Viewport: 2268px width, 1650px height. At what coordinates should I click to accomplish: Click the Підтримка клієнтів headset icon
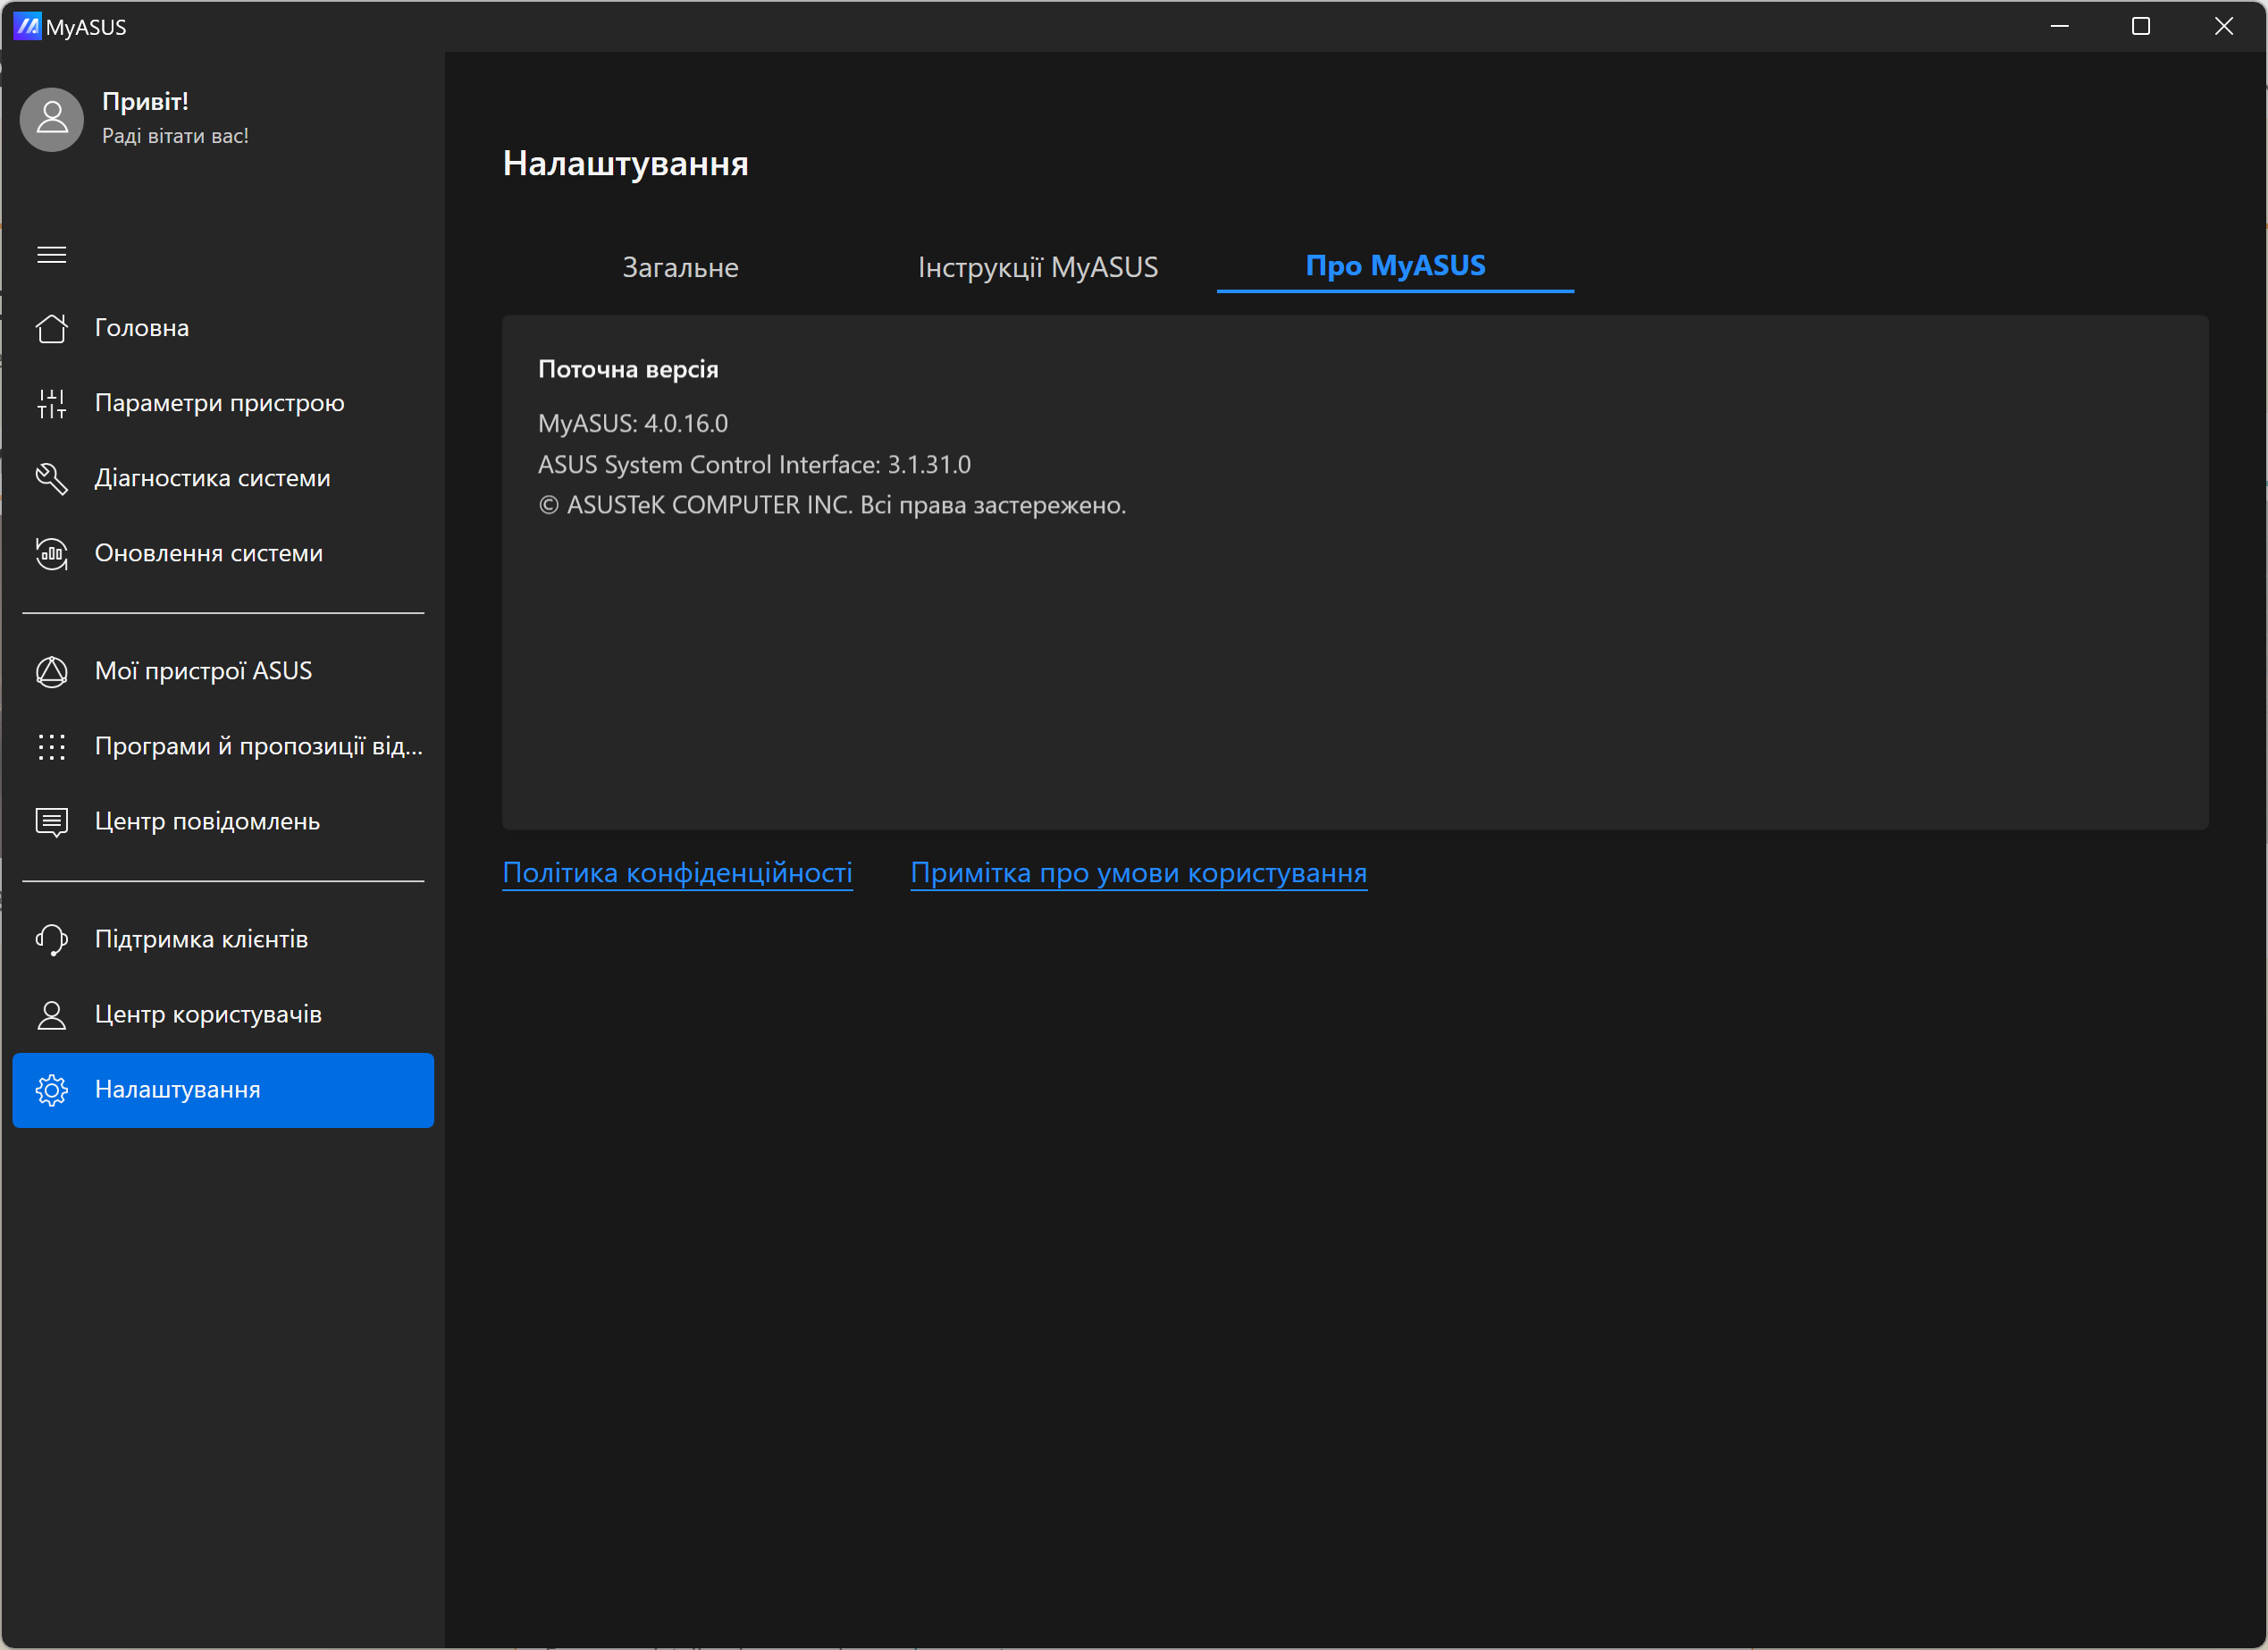pos(52,939)
